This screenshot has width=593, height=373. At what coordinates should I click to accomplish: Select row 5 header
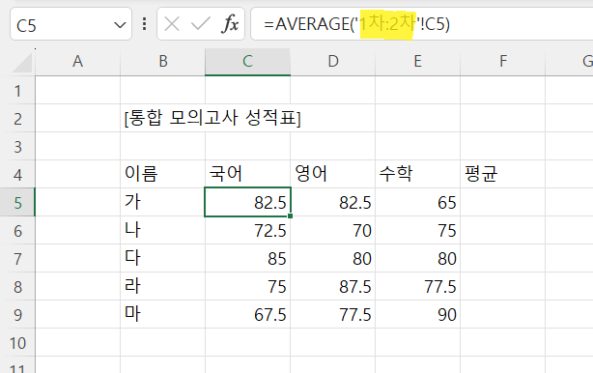(x=17, y=202)
